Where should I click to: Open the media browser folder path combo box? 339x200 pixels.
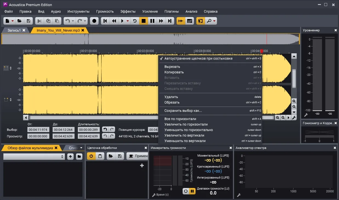tap(34, 156)
